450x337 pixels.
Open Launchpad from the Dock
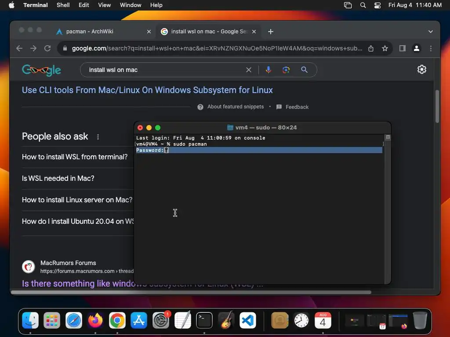(52, 320)
